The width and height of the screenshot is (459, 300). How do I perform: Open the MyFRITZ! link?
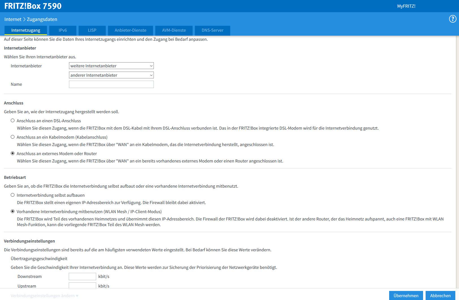(406, 6)
